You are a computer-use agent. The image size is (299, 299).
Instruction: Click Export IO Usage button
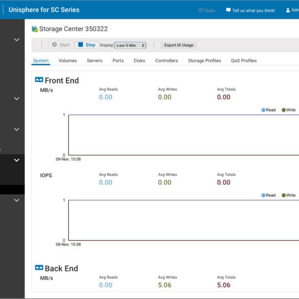click(x=179, y=45)
